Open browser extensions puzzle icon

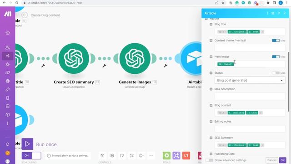(268, 3)
